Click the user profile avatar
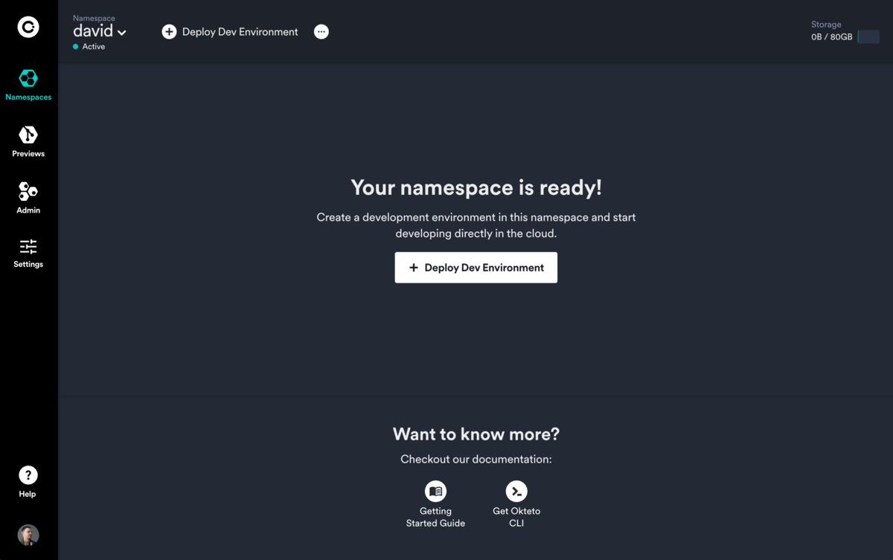 coord(28,535)
